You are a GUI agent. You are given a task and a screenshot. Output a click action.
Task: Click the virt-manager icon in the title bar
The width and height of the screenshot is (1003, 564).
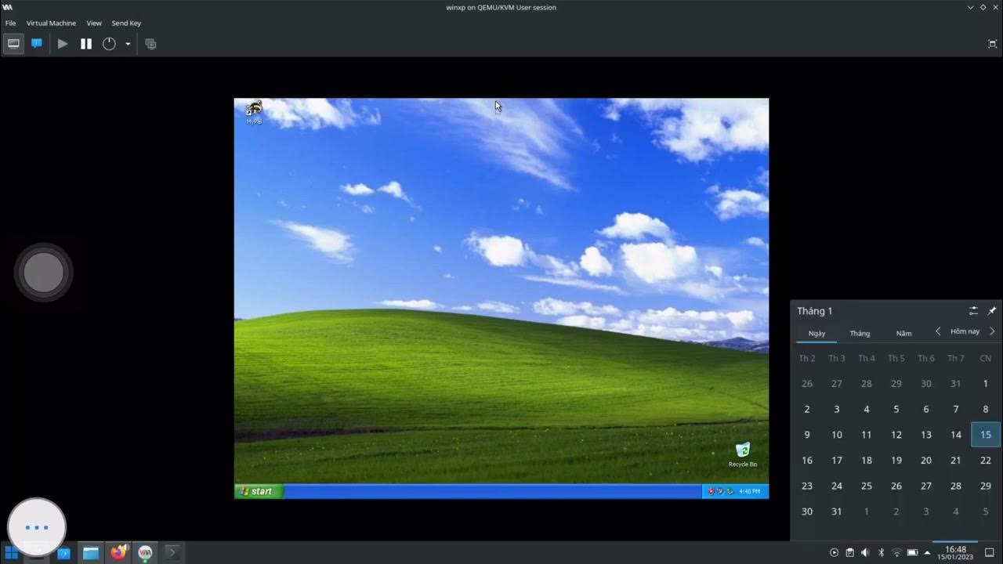pyautogui.click(x=8, y=7)
